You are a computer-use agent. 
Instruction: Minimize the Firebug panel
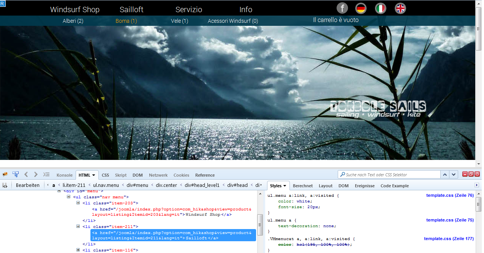[465, 174]
